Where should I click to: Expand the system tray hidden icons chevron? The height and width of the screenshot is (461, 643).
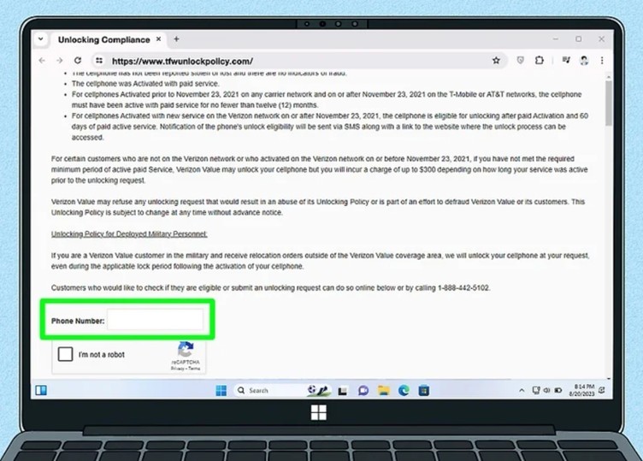[522, 390]
